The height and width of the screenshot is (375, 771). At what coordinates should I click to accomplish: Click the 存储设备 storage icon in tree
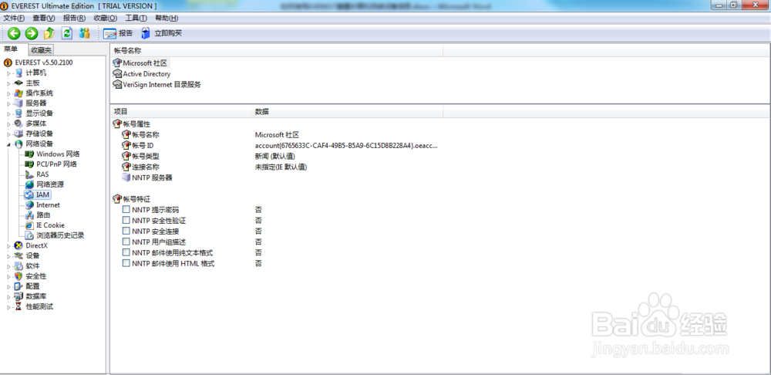pyautogui.click(x=19, y=133)
